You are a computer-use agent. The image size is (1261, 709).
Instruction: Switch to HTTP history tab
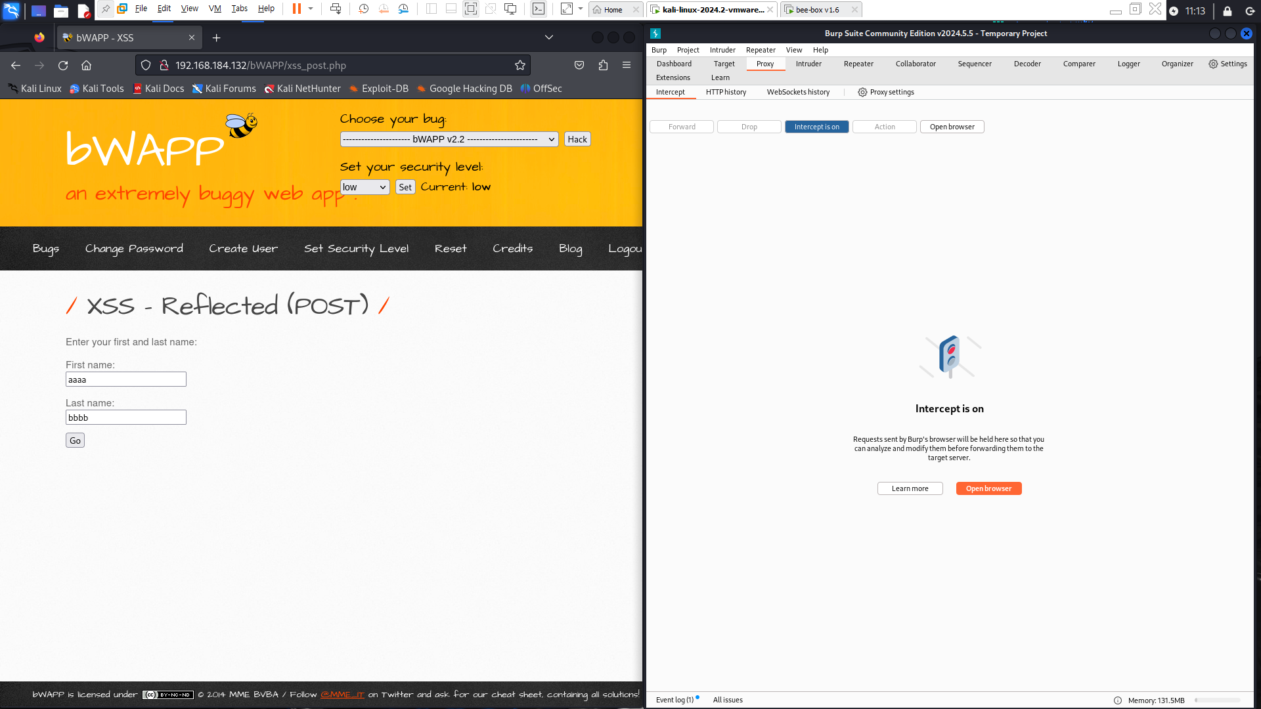pyautogui.click(x=726, y=92)
